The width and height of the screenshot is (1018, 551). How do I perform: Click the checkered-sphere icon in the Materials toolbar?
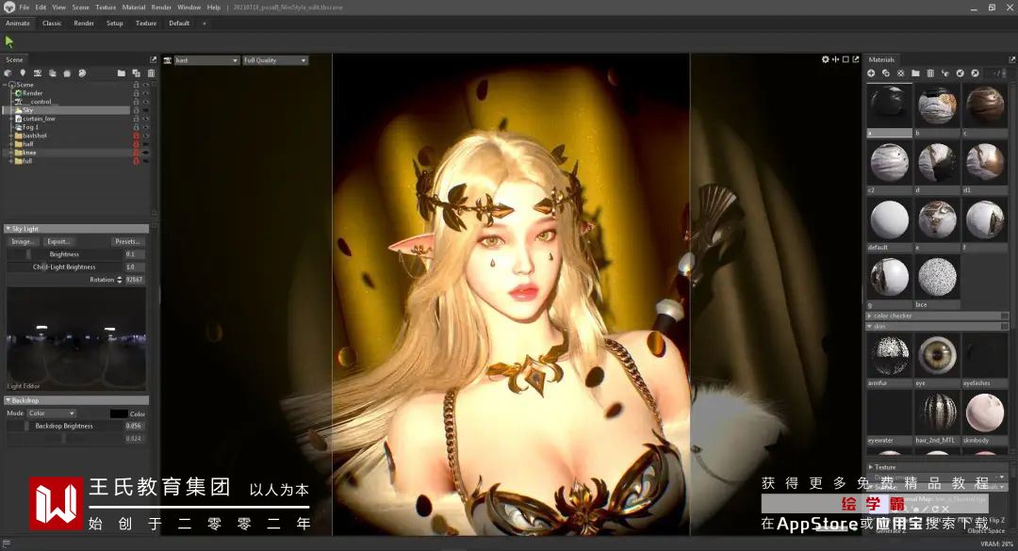coord(900,73)
